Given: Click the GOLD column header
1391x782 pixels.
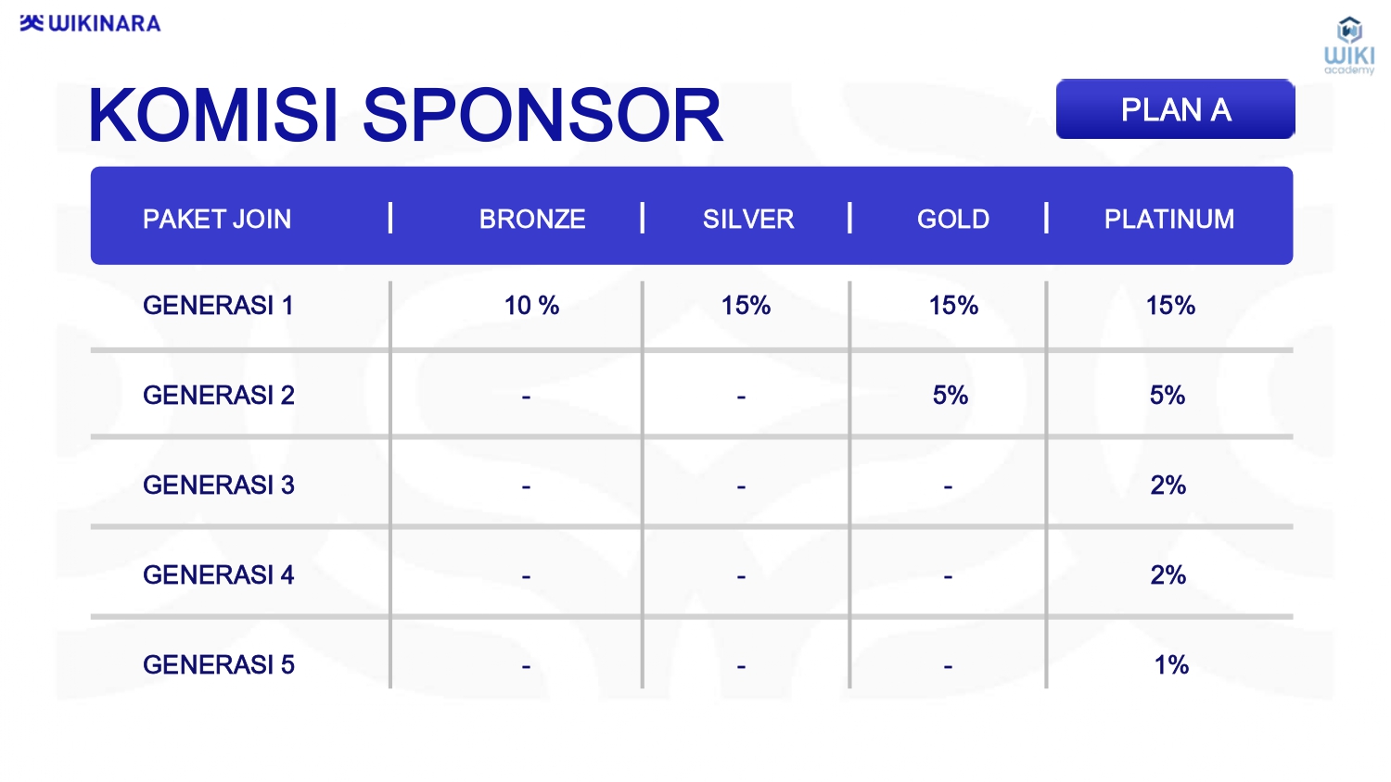Looking at the screenshot, I should tap(953, 219).
